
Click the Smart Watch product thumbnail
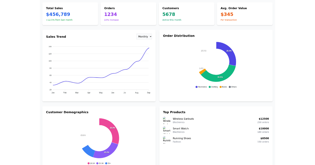point(167,130)
